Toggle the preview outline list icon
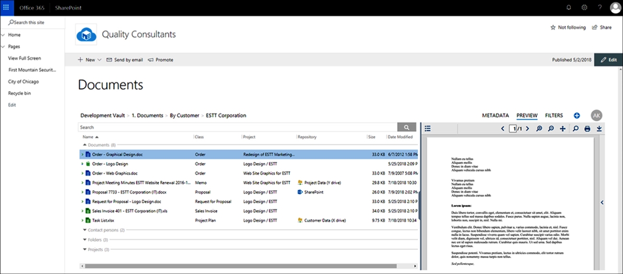The width and height of the screenshot is (623, 274). click(428, 129)
